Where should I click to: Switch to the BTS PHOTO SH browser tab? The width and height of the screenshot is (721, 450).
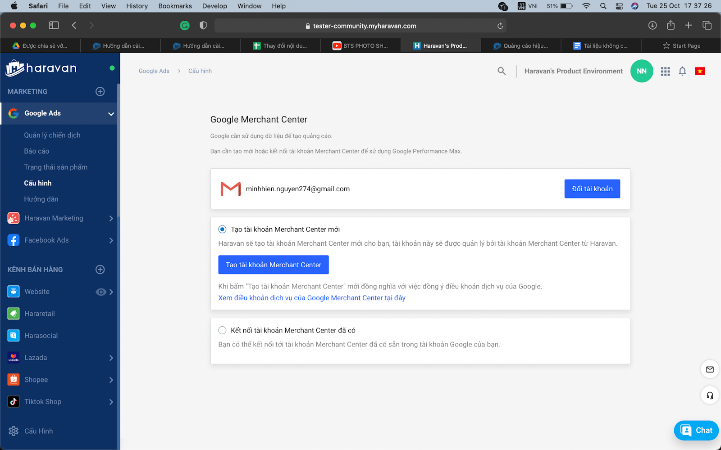pyautogui.click(x=360, y=46)
